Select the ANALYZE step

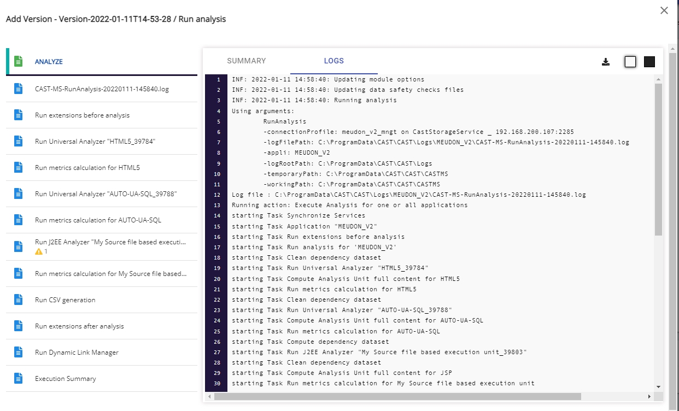[x=102, y=61]
